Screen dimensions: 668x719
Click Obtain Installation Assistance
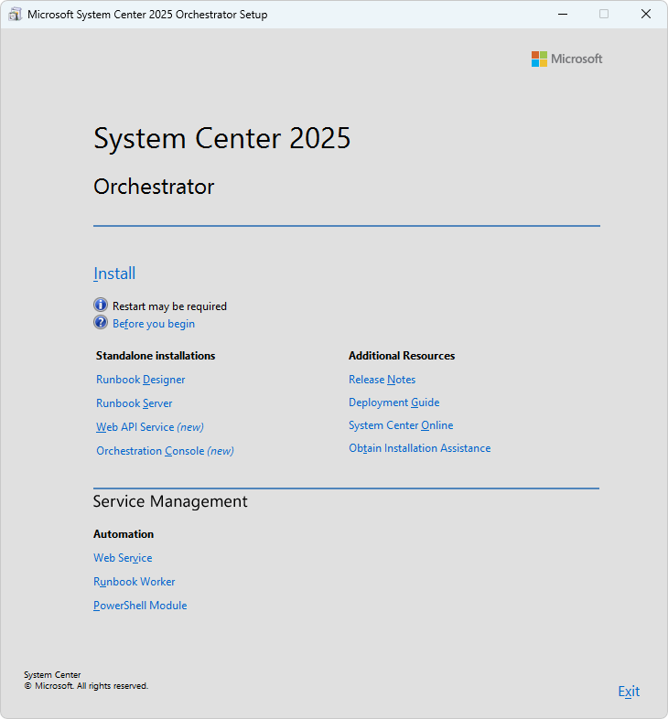click(420, 448)
